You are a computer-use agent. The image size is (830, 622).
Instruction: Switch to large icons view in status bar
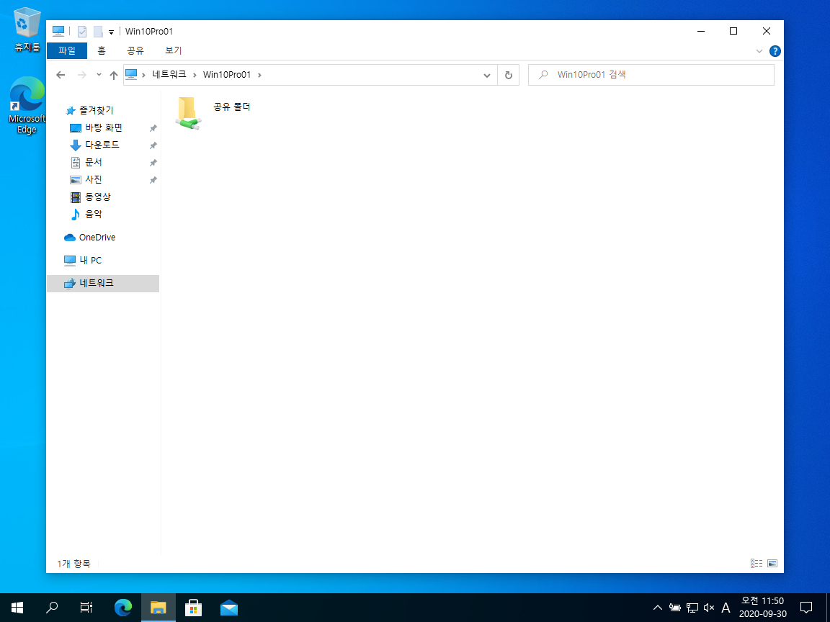point(772,563)
